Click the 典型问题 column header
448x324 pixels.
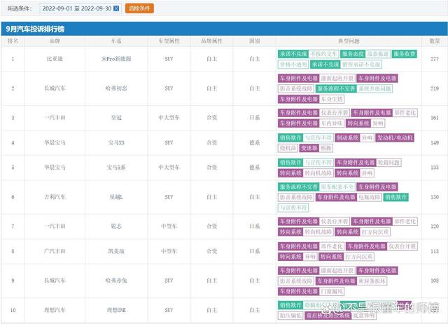349,41
